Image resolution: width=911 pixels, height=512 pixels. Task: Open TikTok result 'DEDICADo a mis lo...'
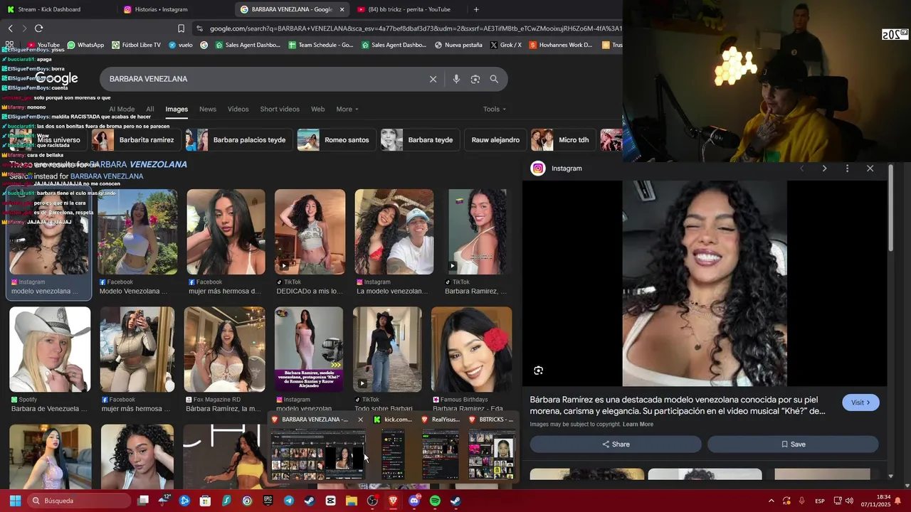point(310,242)
